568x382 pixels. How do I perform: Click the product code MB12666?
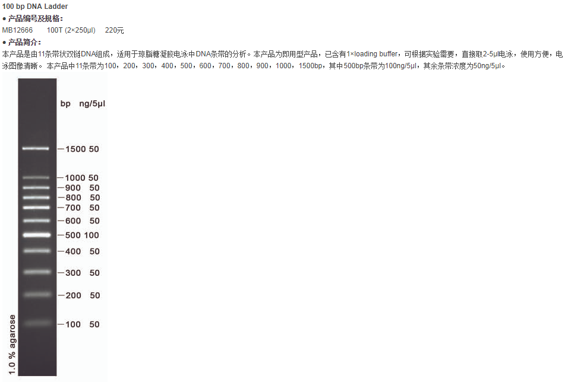pyautogui.click(x=18, y=30)
